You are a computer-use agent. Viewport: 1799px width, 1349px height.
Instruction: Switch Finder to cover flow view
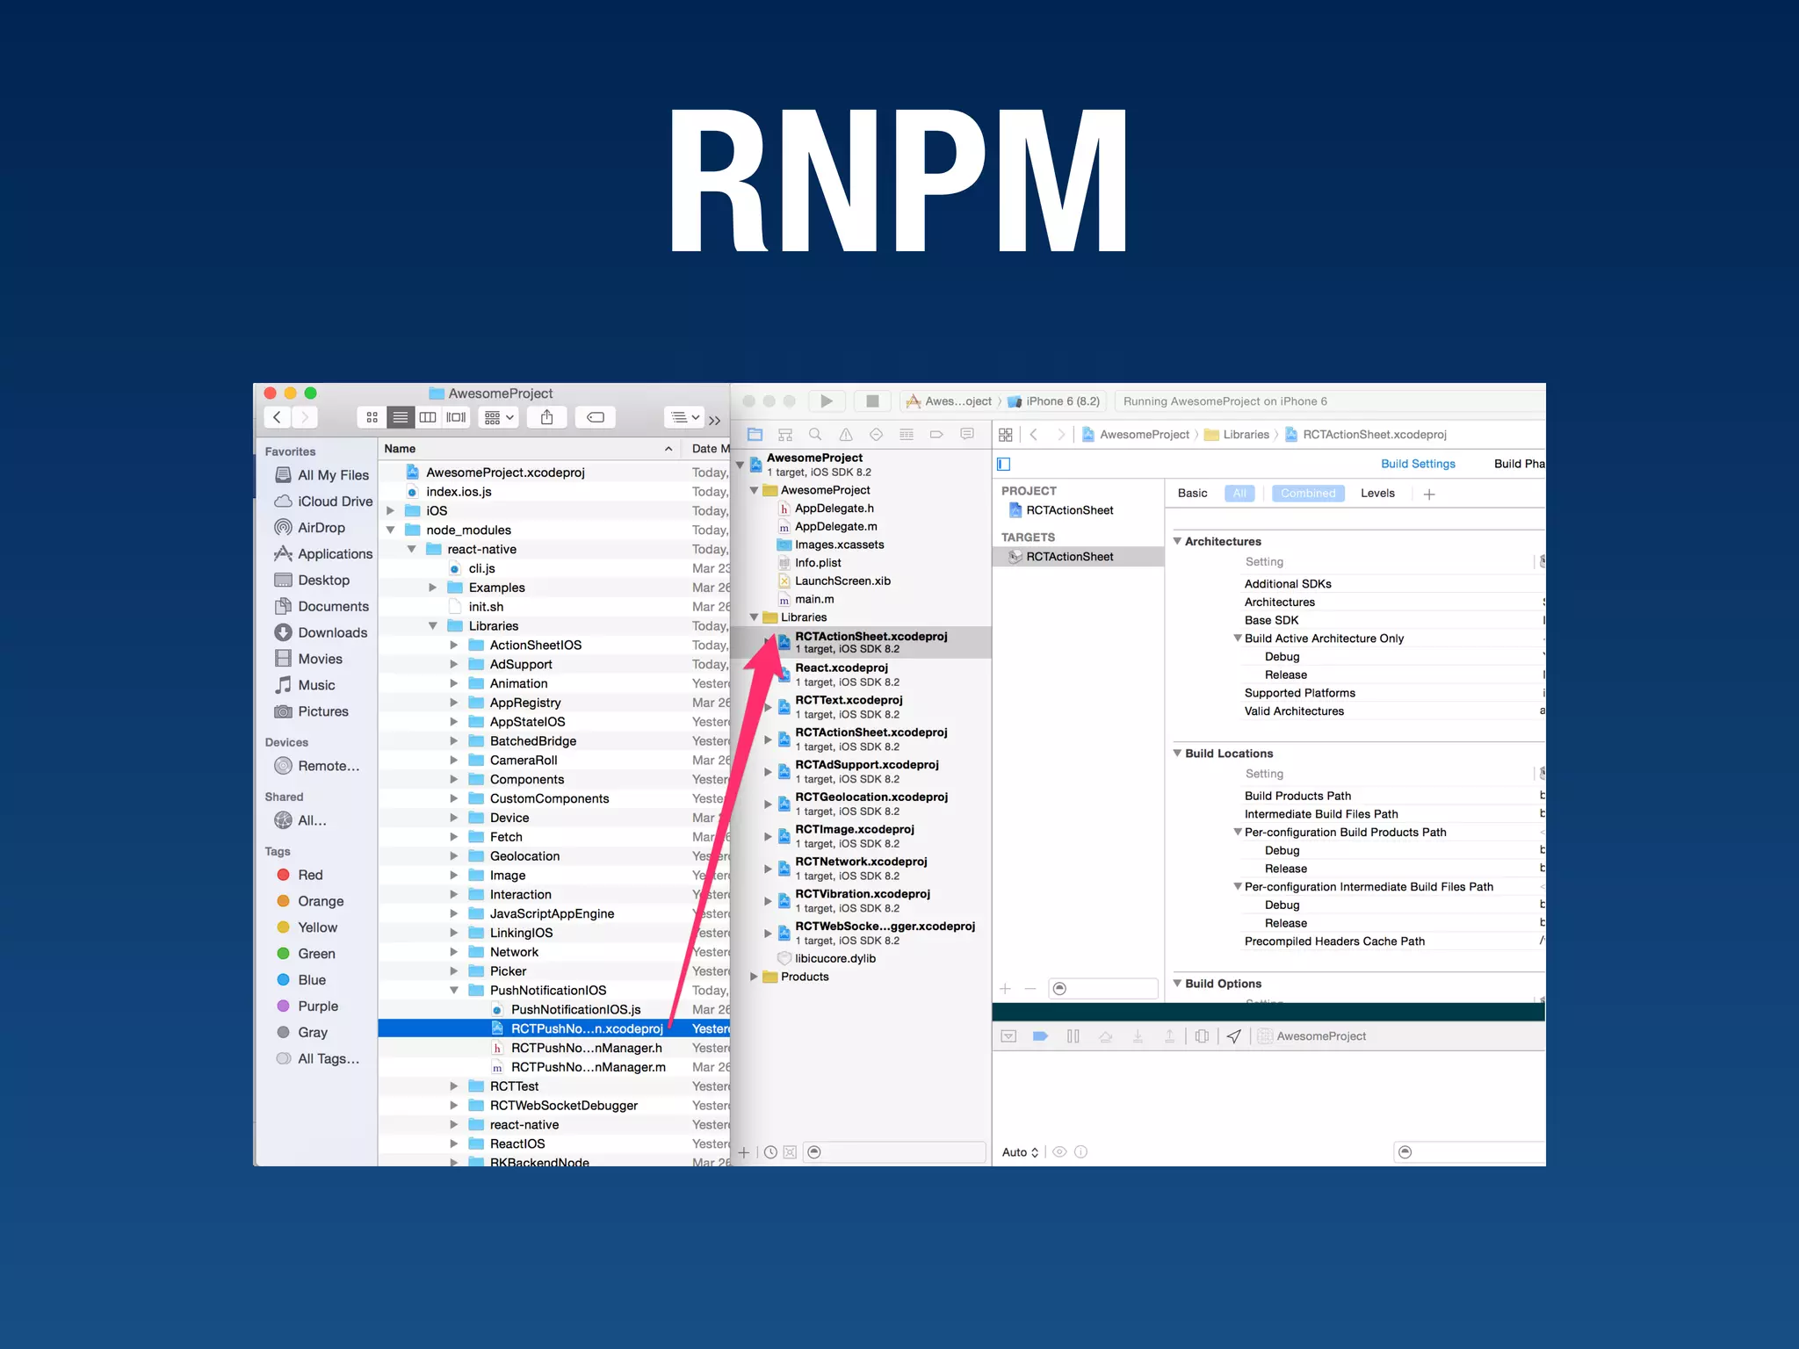(x=456, y=417)
